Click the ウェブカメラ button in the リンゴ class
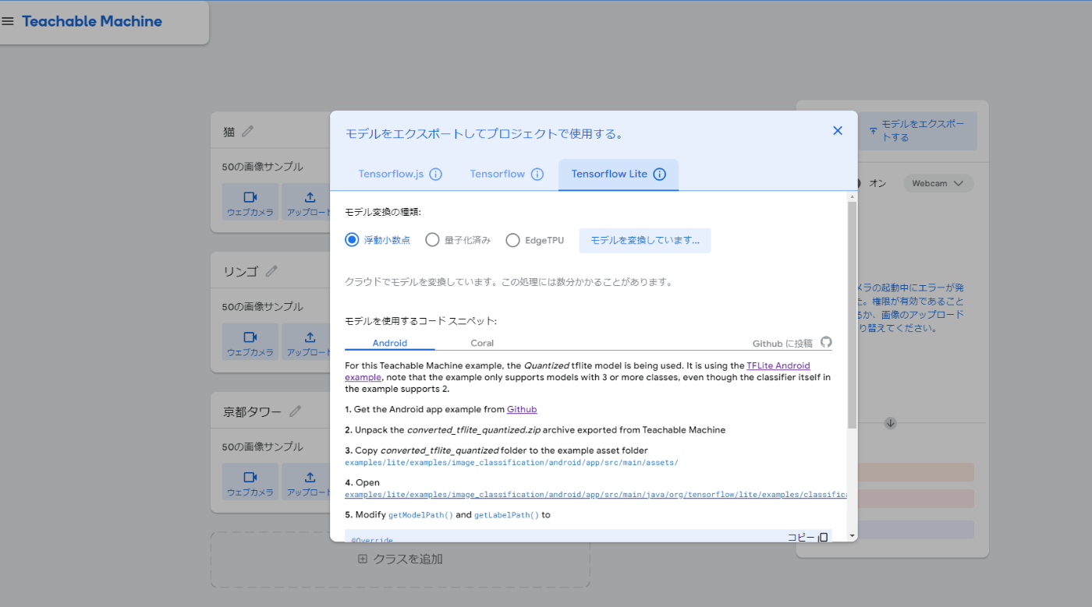1092x607 pixels. 250,342
